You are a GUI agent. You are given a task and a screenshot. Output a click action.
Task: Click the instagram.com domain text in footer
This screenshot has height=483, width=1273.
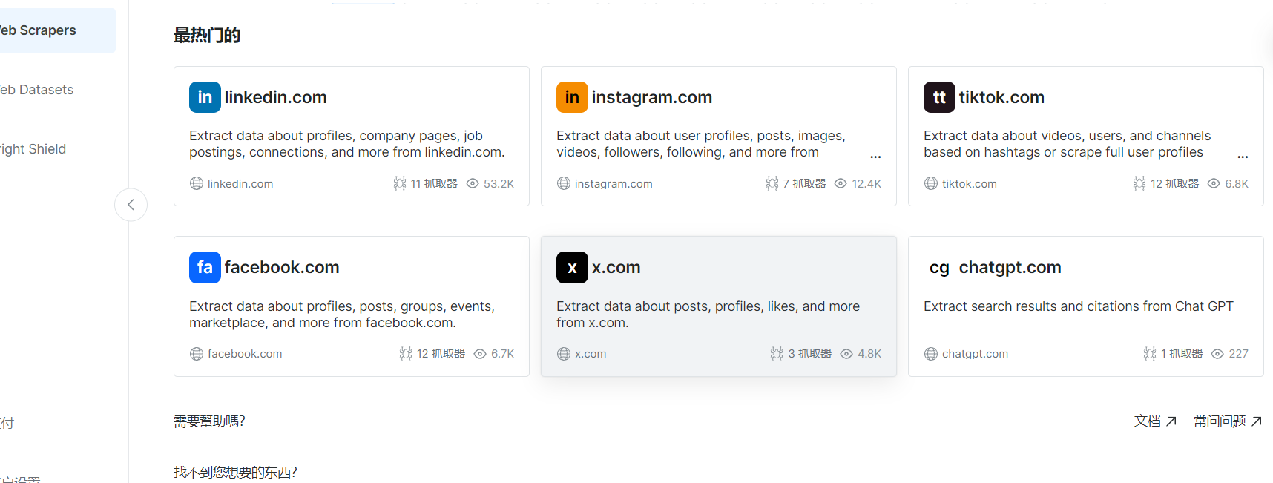click(x=614, y=184)
